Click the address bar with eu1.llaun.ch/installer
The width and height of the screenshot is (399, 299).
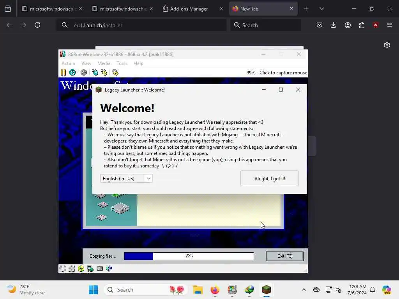click(141, 25)
